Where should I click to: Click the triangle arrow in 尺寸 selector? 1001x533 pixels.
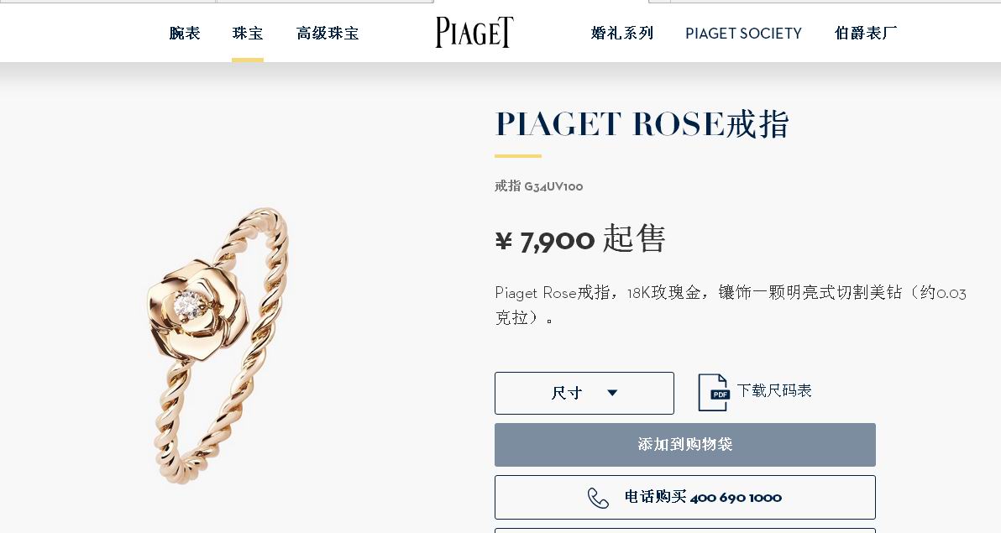coord(612,393)
